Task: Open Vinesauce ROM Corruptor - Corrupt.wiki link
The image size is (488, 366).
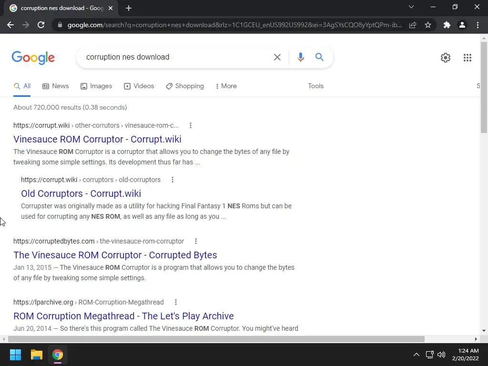Action: click(97, 139)
